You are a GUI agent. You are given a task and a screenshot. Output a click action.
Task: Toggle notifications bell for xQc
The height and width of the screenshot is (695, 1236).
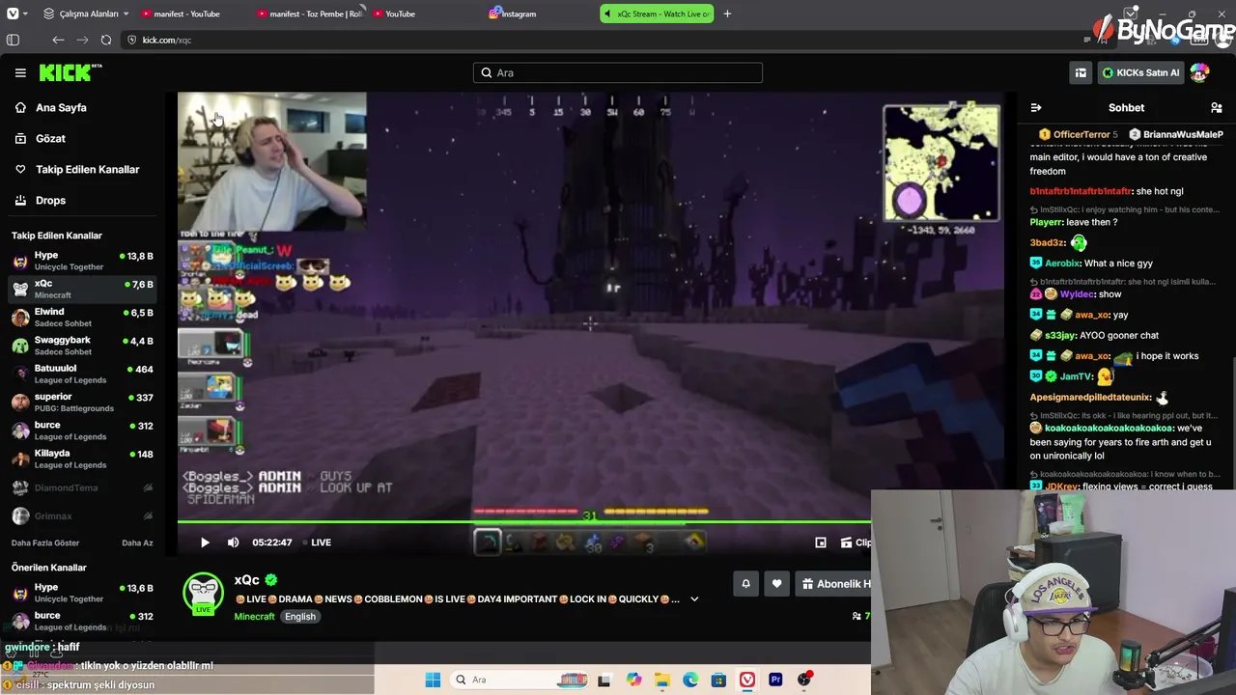click(x=745, y=583)
